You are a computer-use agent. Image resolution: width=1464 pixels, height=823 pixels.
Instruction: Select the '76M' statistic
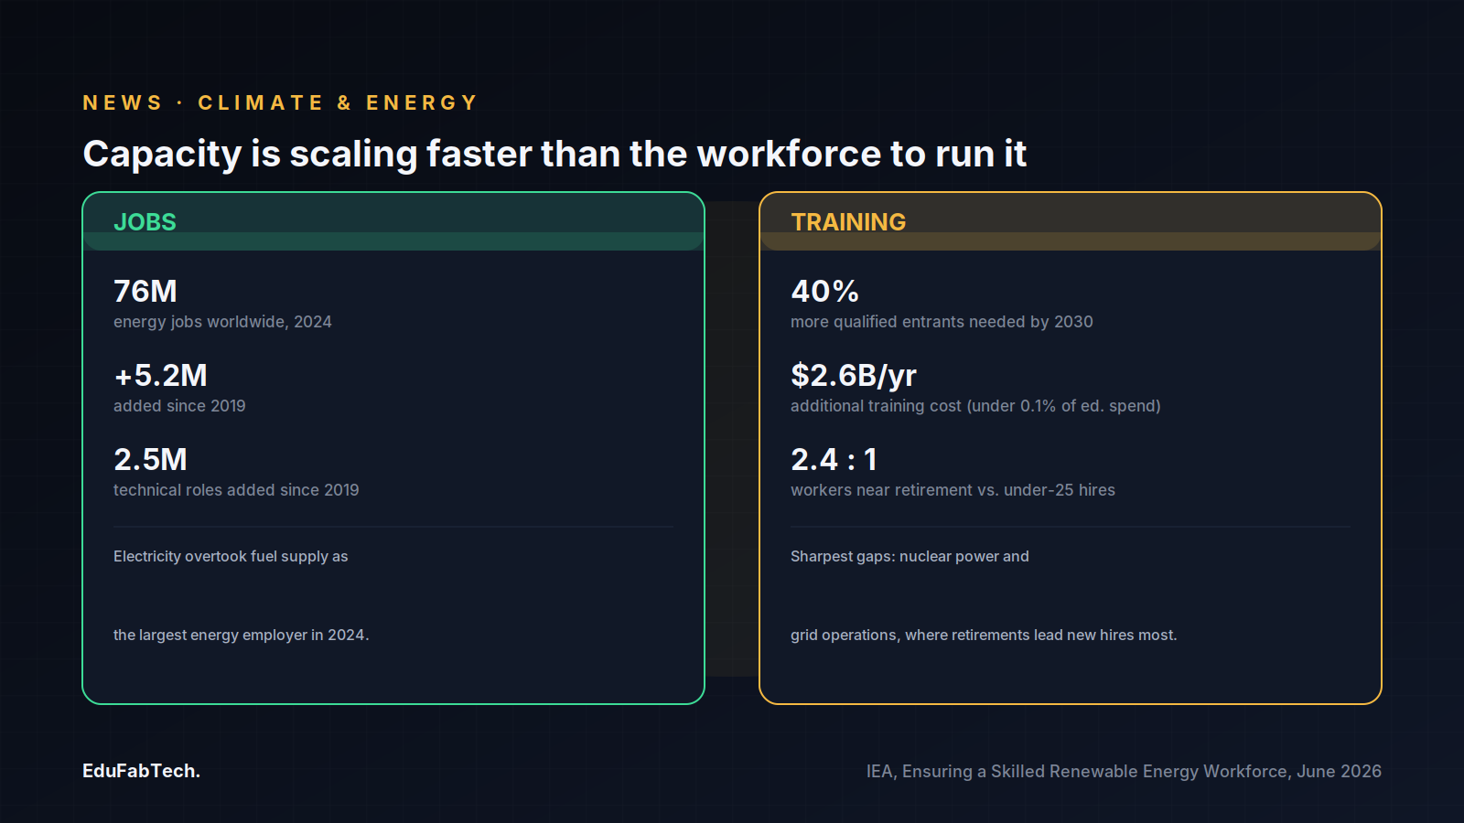(x=145, y=291)
